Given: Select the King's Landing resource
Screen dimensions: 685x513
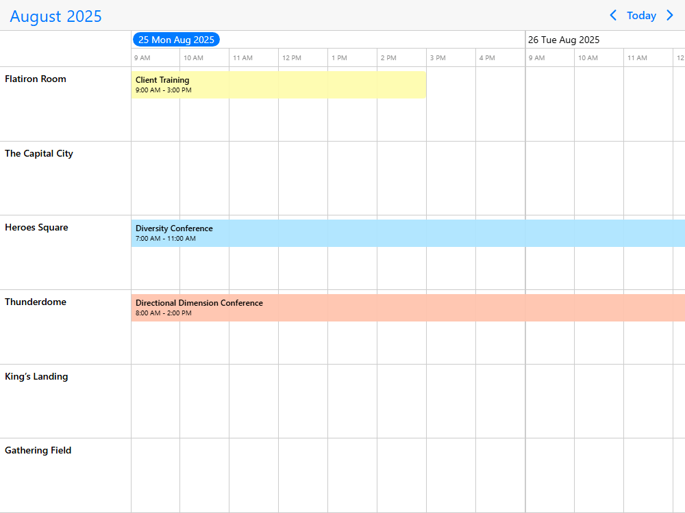Looking at the screenshot, I should pyautogui.click(x=36, y=377).
